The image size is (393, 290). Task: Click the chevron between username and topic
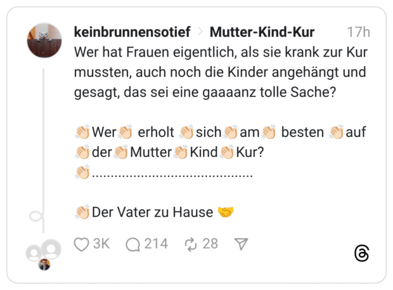click(199, 32)
